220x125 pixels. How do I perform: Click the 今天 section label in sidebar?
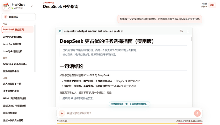click(5, 24)
